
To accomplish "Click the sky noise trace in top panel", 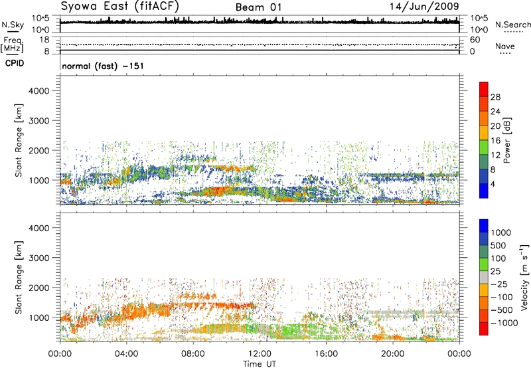I will [x=260, y=22].
